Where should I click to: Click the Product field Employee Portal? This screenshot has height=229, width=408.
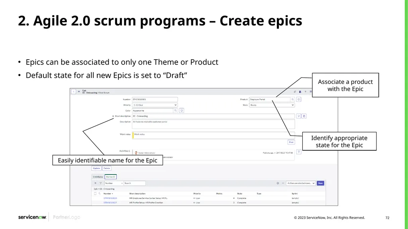270,99
